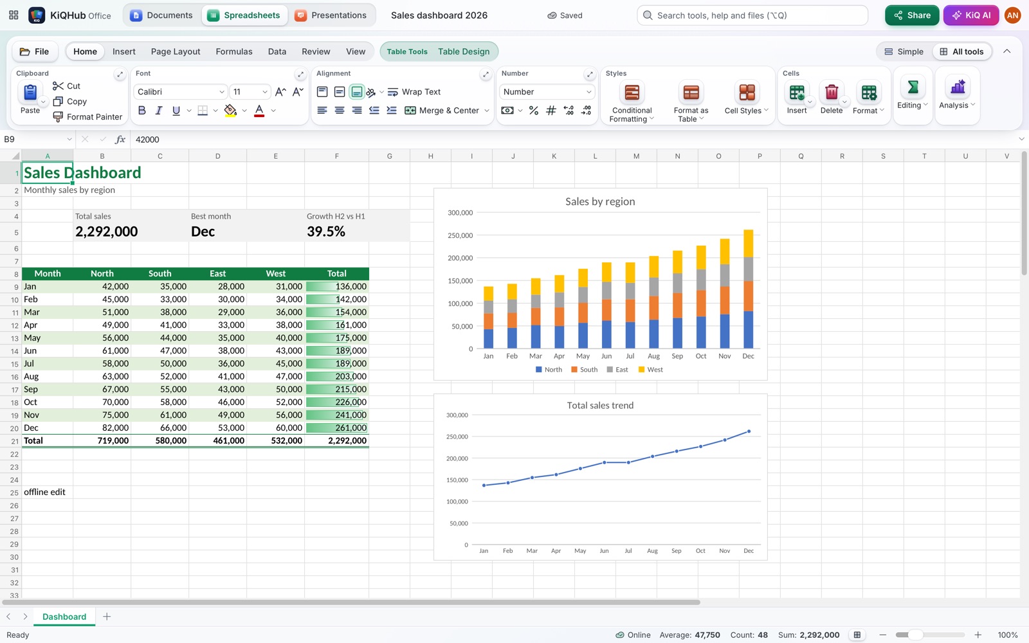Click the Format Painter tool

coord(87,116)
